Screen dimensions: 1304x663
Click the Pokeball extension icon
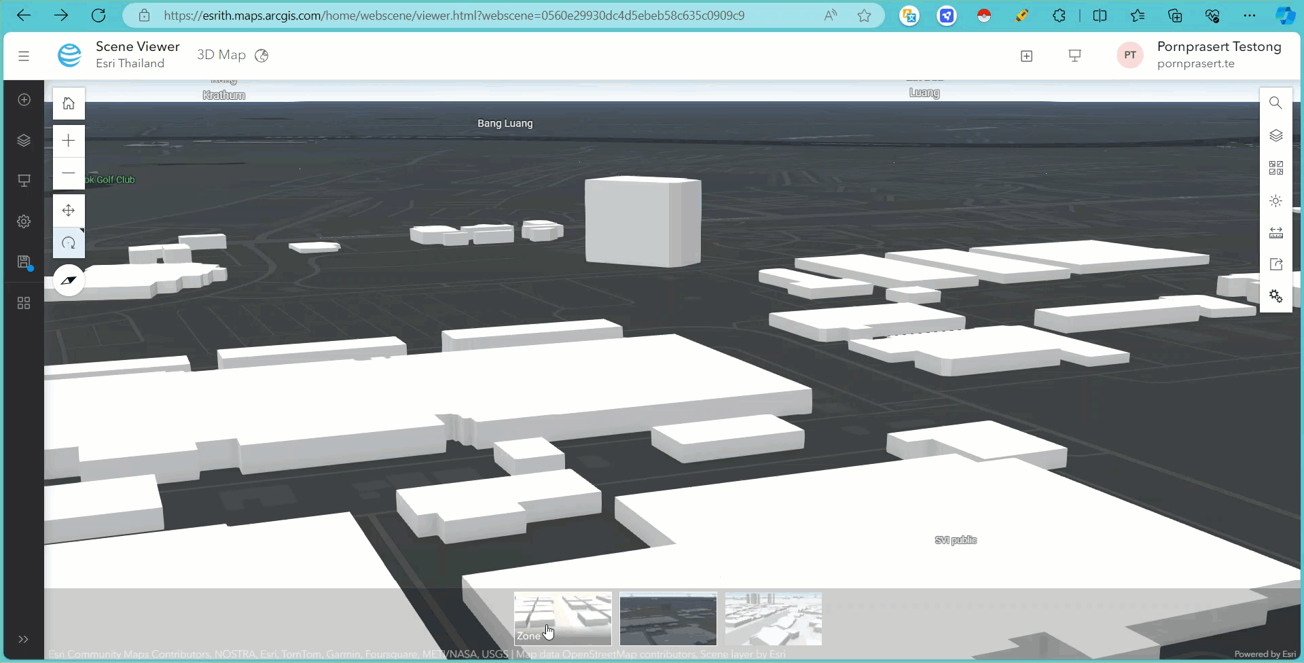[x=984, y=16]
